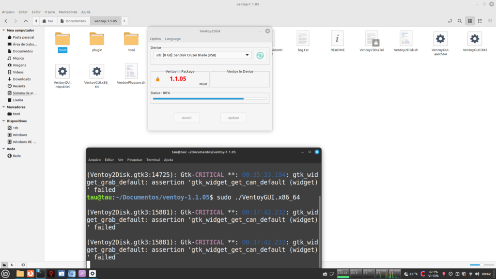Click the orange Secure Boot lock icon
Viewport: 496px width, 279px height.
coord(157,79)
